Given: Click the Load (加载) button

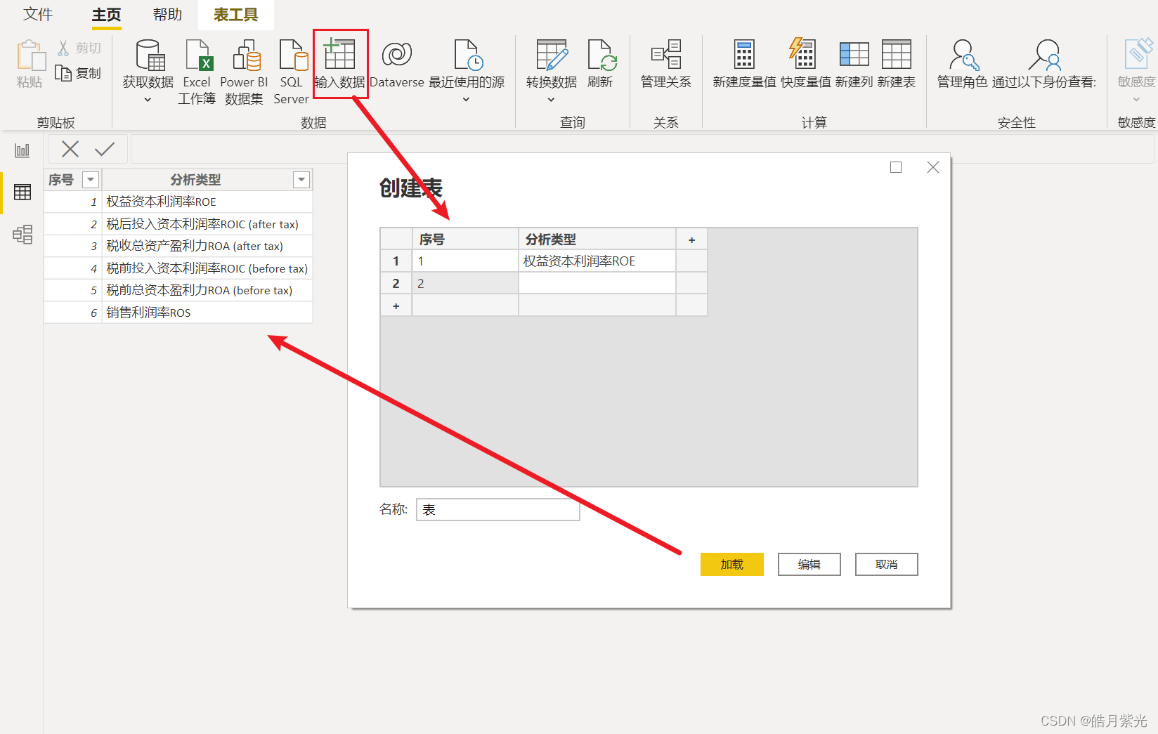Looking at the screenshot, I should 732,564.
